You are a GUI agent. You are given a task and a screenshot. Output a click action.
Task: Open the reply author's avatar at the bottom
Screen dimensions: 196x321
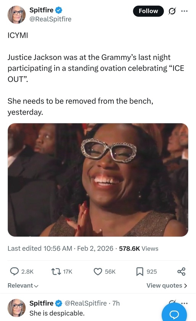click(x=16, y=308)
